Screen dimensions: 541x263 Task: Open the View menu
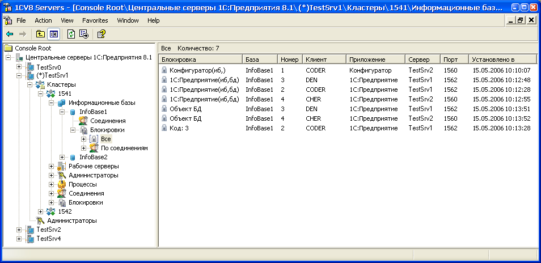[x=67, y=20]
